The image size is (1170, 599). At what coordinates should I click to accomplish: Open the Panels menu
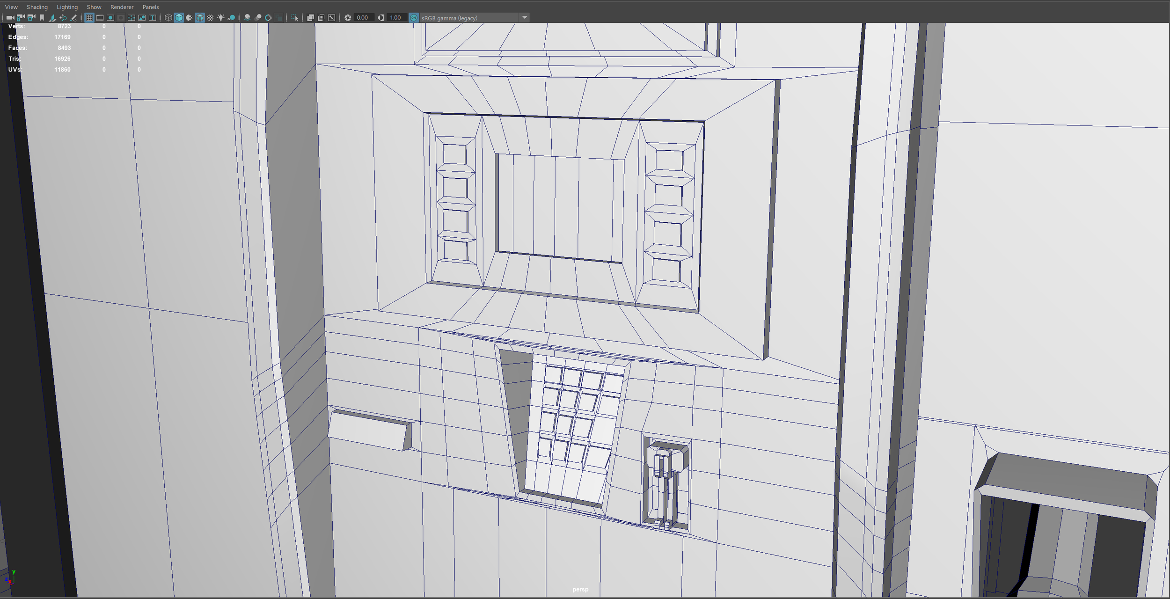(x=150, y=7)
